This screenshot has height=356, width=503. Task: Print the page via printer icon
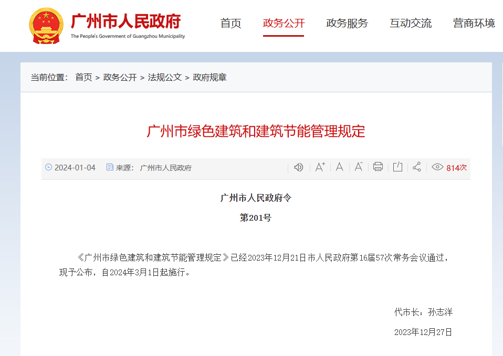(x=378, y=167)
